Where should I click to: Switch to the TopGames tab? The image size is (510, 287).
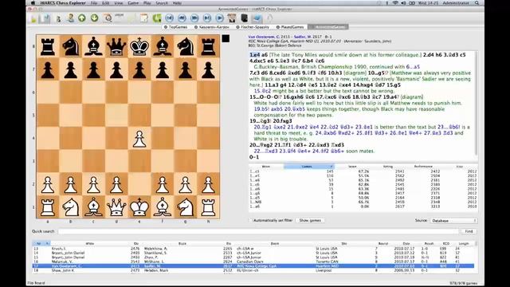175,27
